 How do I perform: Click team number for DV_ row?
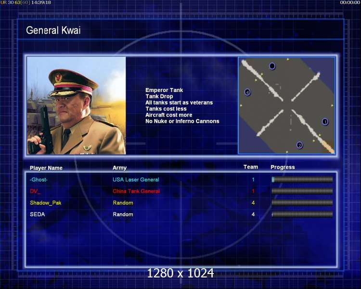pyautogui.click(x=253, y=191)
